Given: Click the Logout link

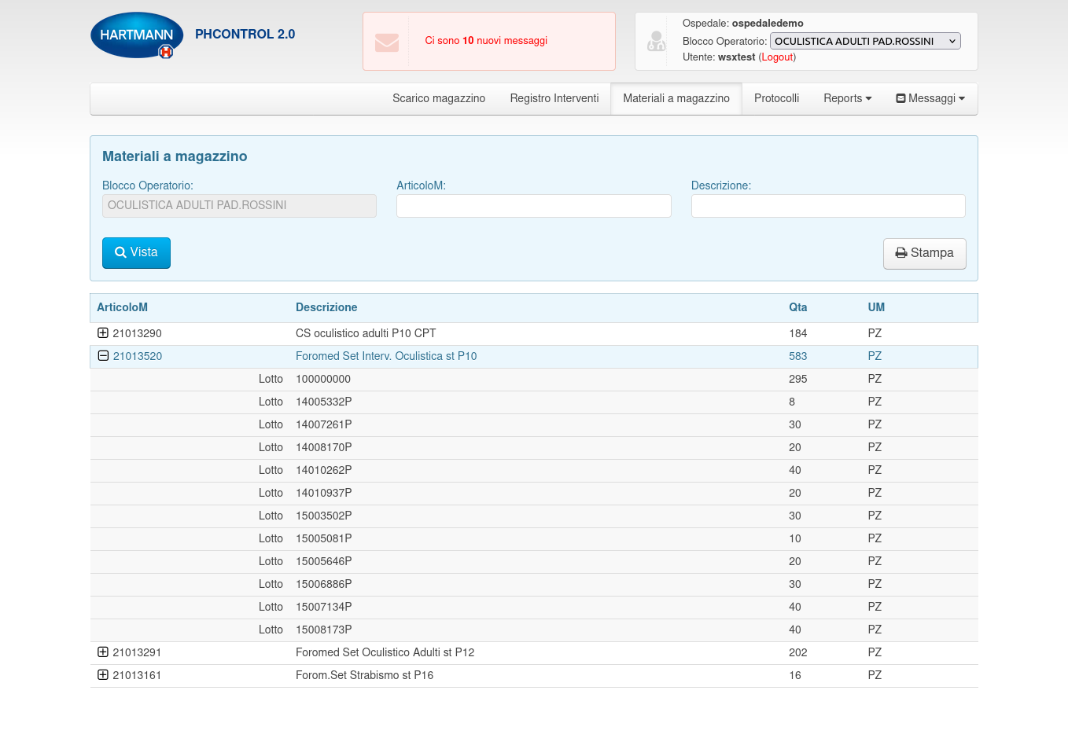Looking at the screenshot, I should click(777, 57).
